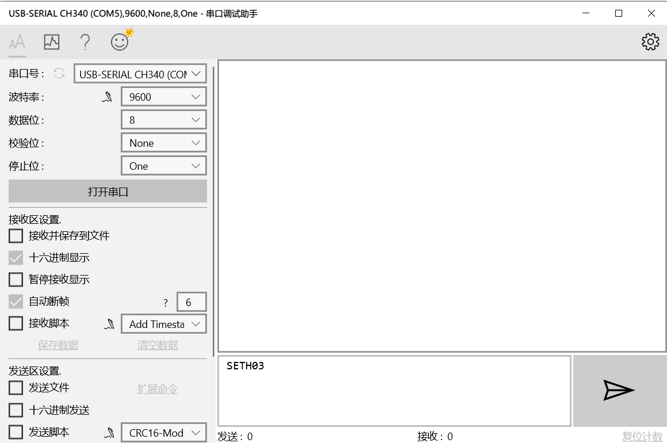The image size is (667, 443).
Task: Click the pen icon beside 波特率
Action: pyautogui.click(x=107, y=97)
